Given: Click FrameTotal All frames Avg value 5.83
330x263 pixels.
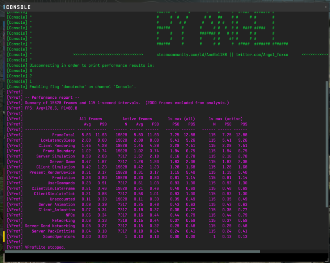Looking at the screenshot, I should 86,135.
